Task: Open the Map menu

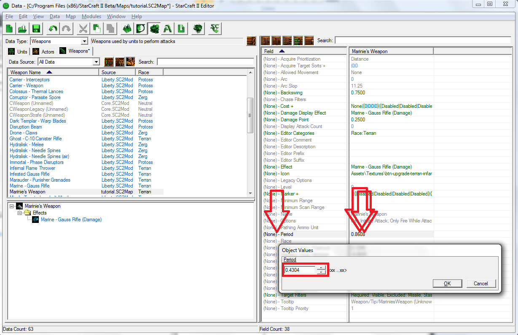Action: [71, 16]
